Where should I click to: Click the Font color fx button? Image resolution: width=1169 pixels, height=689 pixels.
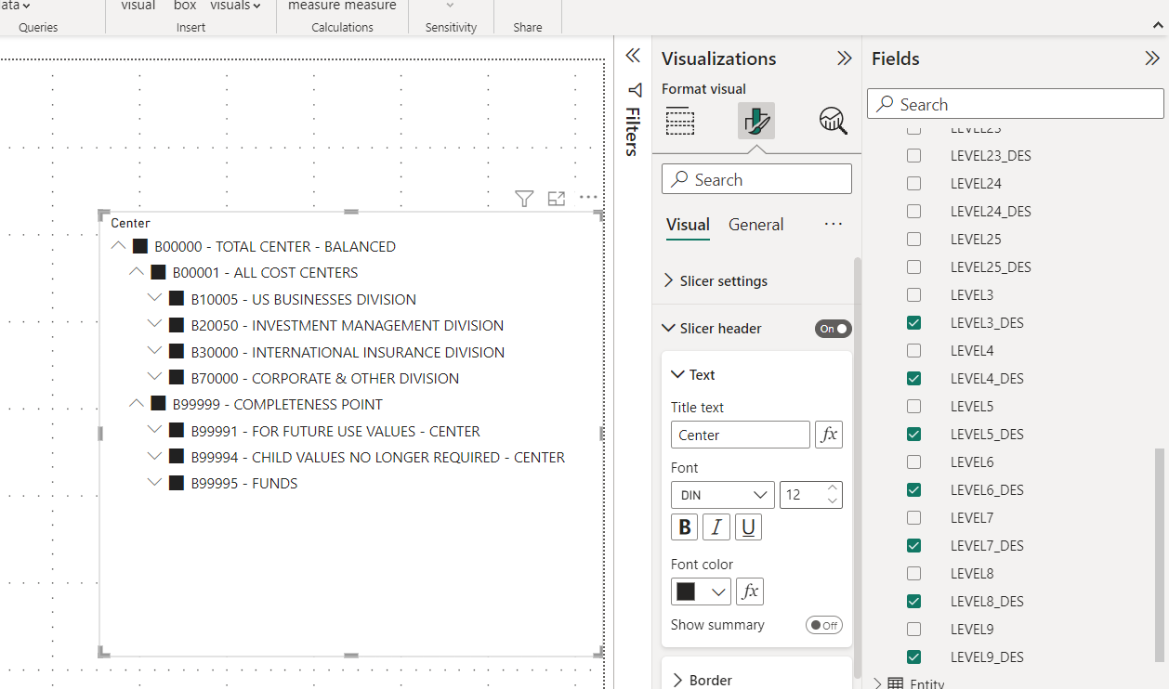click(x=750, y=591)
